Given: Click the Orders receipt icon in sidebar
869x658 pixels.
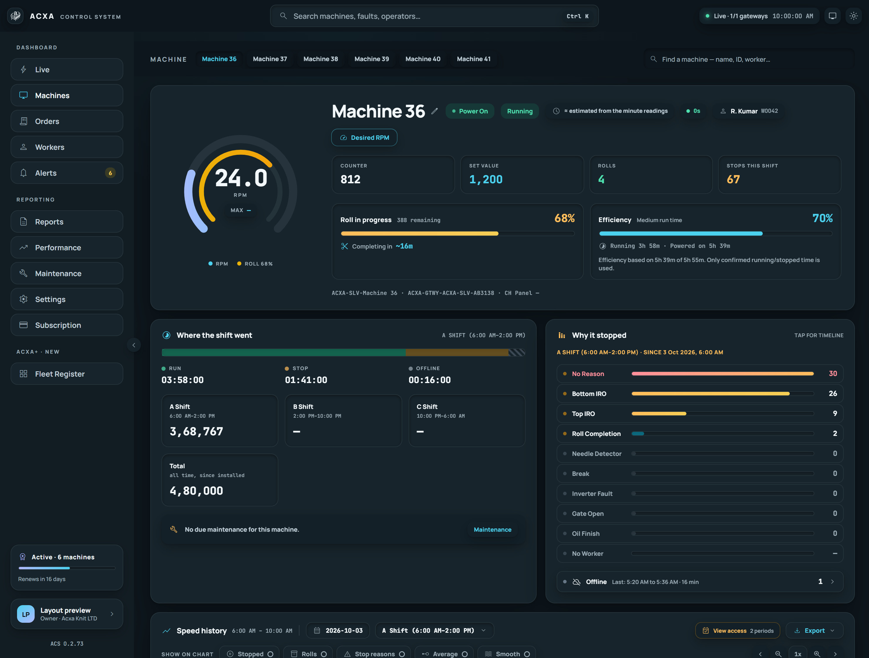Looking at the screenshot, I should (23, 121).
